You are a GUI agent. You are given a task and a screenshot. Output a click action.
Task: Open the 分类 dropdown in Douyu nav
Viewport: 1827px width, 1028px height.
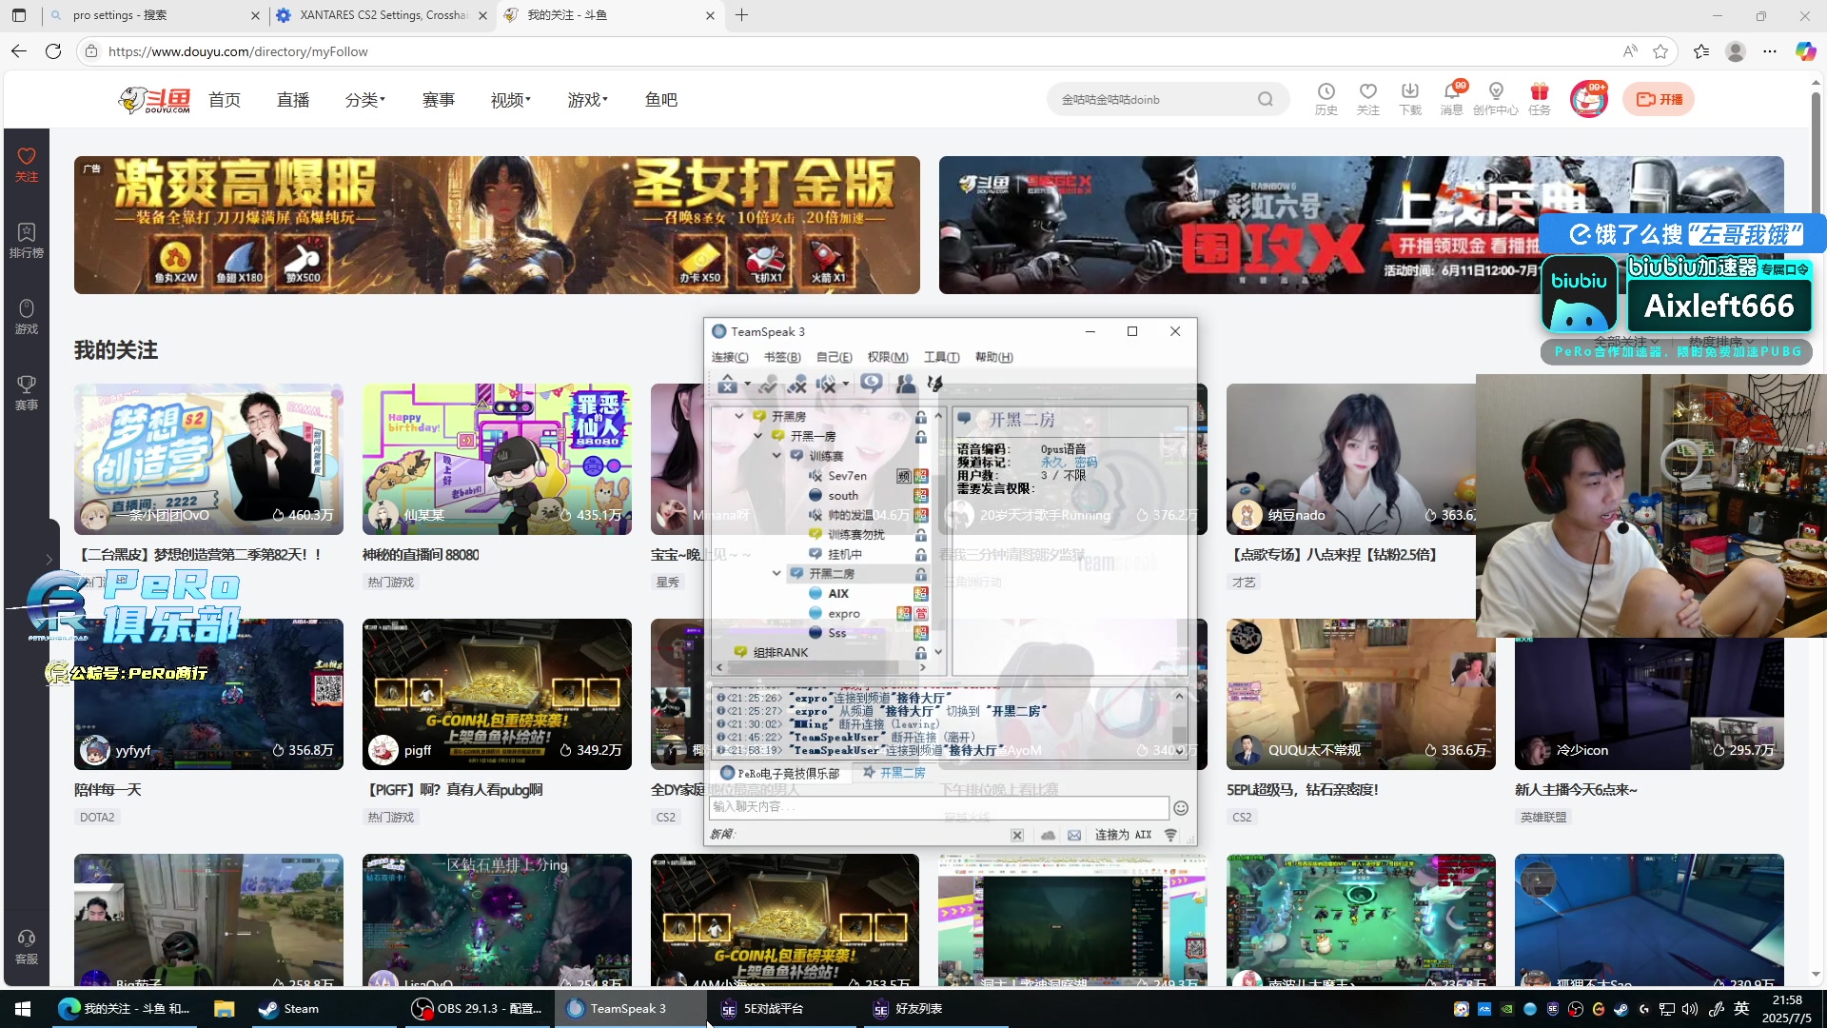(365, 100)
